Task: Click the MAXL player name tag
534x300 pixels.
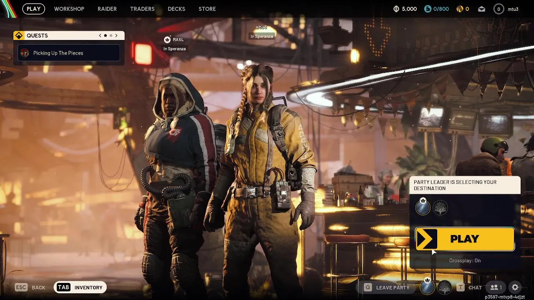Action: click(178, 40)
